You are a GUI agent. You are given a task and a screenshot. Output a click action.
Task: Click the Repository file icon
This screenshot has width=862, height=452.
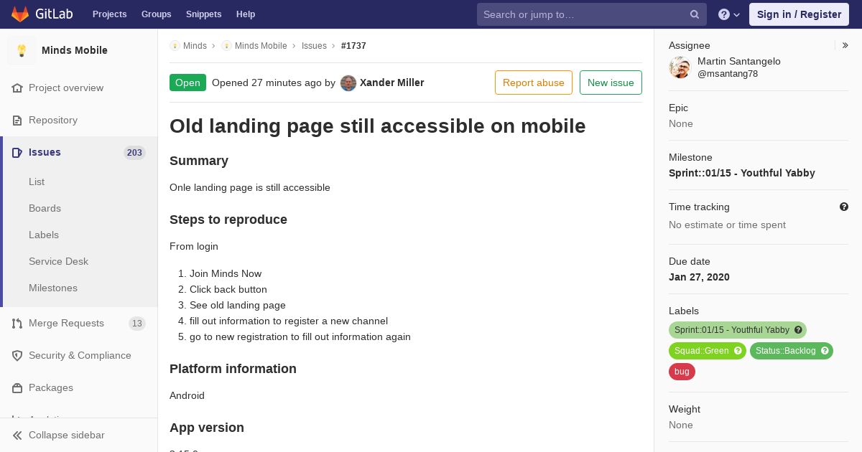(17, 121)
